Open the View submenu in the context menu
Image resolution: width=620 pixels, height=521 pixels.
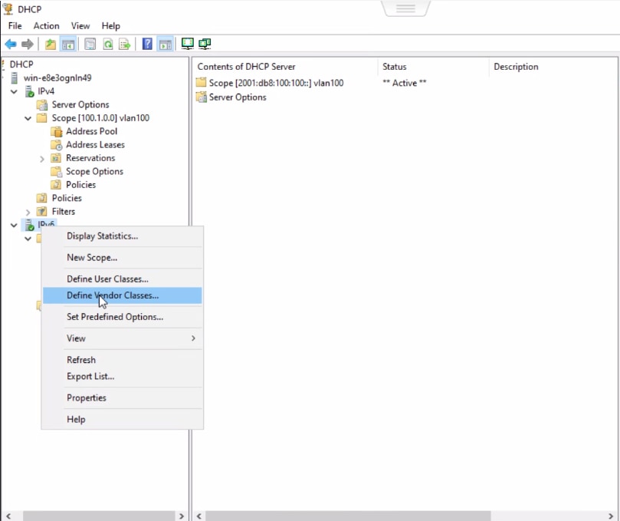76,338
